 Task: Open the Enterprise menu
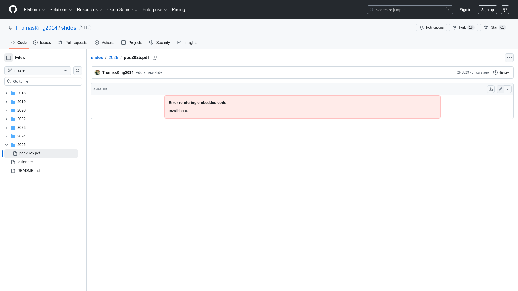pyautogui.click(x=154, y=9)
